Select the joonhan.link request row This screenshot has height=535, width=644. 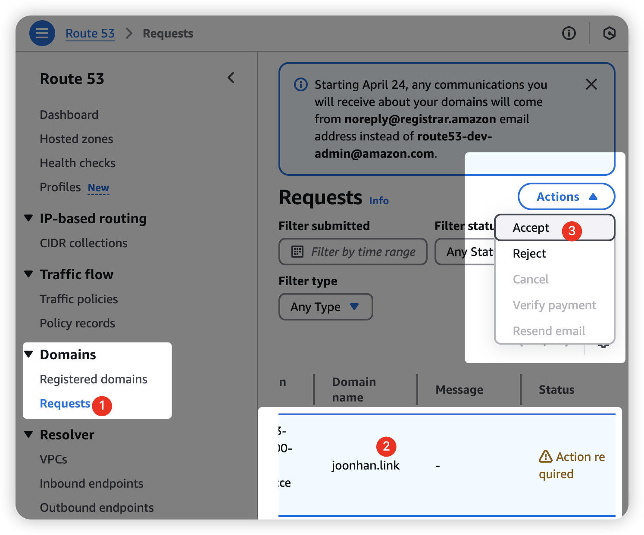tap(366, 465)
